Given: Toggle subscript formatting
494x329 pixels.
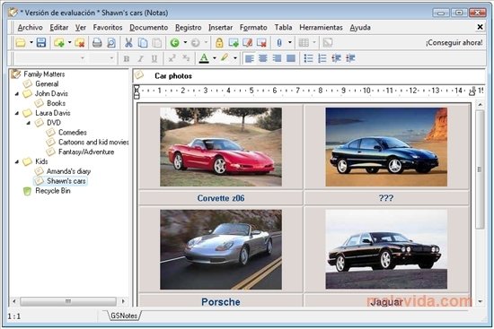Looking at the screenshot, I should [x=186, y=58].
